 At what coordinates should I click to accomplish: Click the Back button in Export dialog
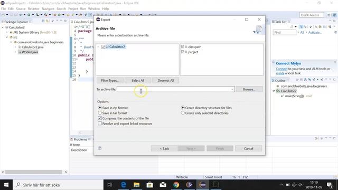[x=164, y=148]
